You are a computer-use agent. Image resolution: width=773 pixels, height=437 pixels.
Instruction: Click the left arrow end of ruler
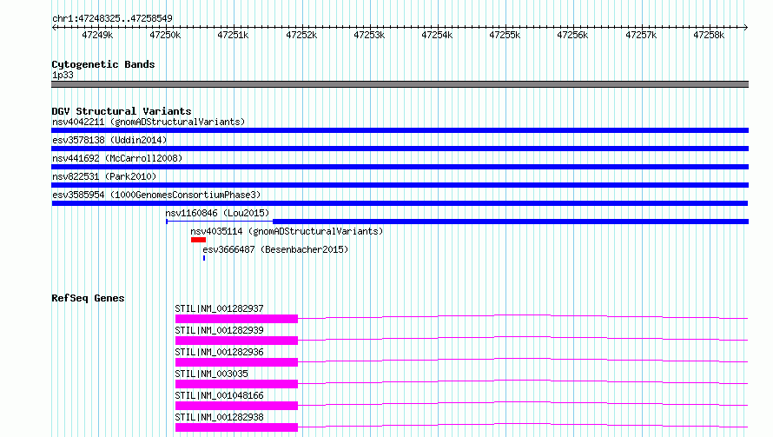click(x=54, y=27)
